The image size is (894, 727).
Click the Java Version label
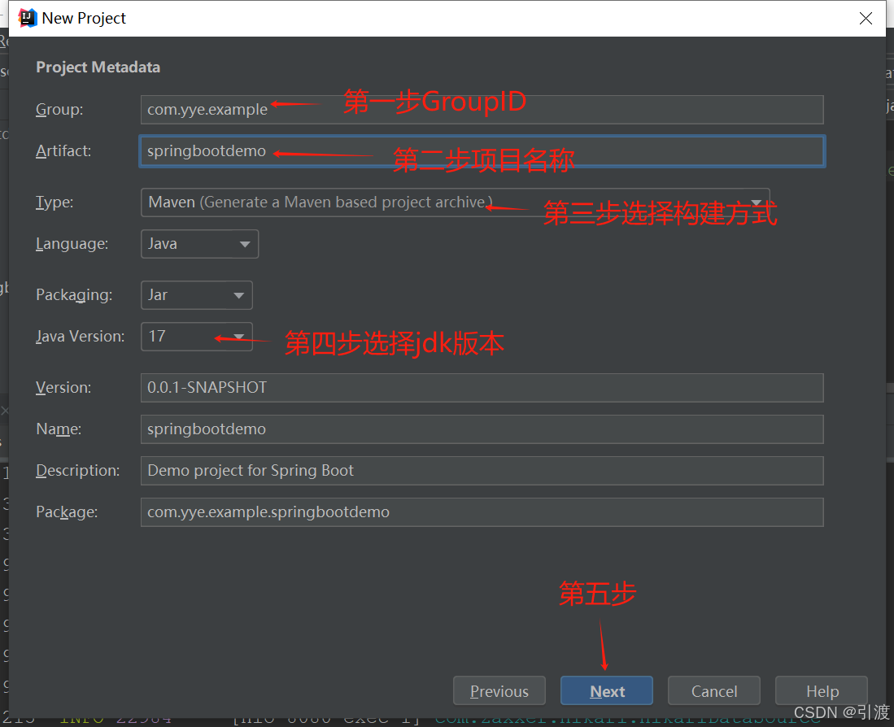click(x=80, y=337)
